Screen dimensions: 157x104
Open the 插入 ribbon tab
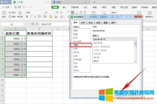click(64, 7)
